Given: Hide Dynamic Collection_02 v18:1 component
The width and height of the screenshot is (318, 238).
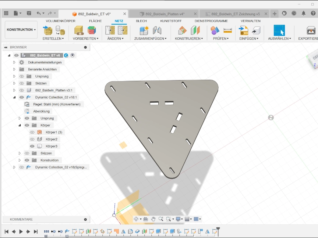Looking at the screenshot, I should (21, 97).
